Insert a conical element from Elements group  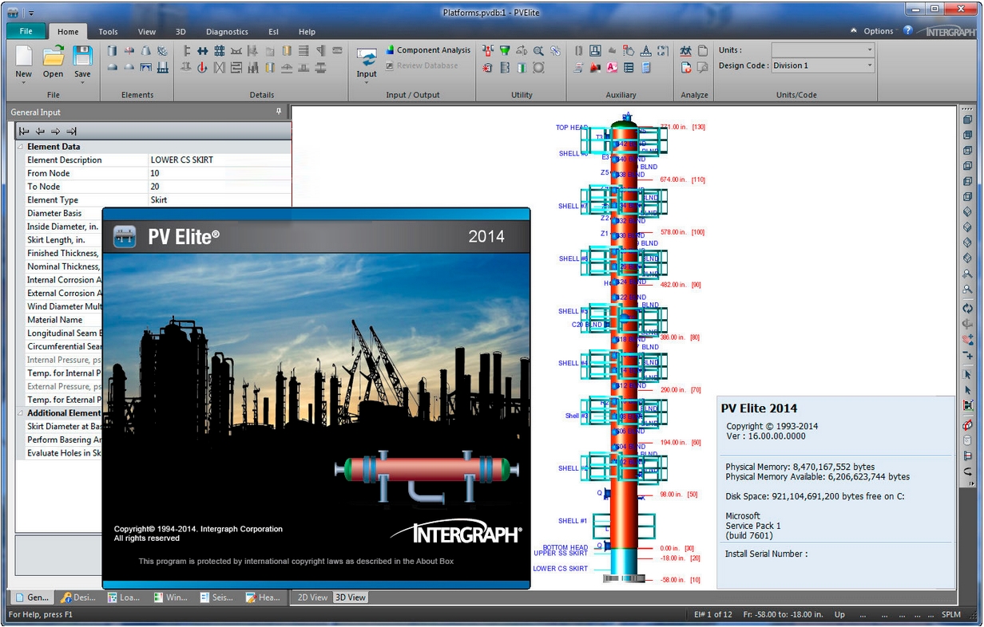[x=146, y=50]
